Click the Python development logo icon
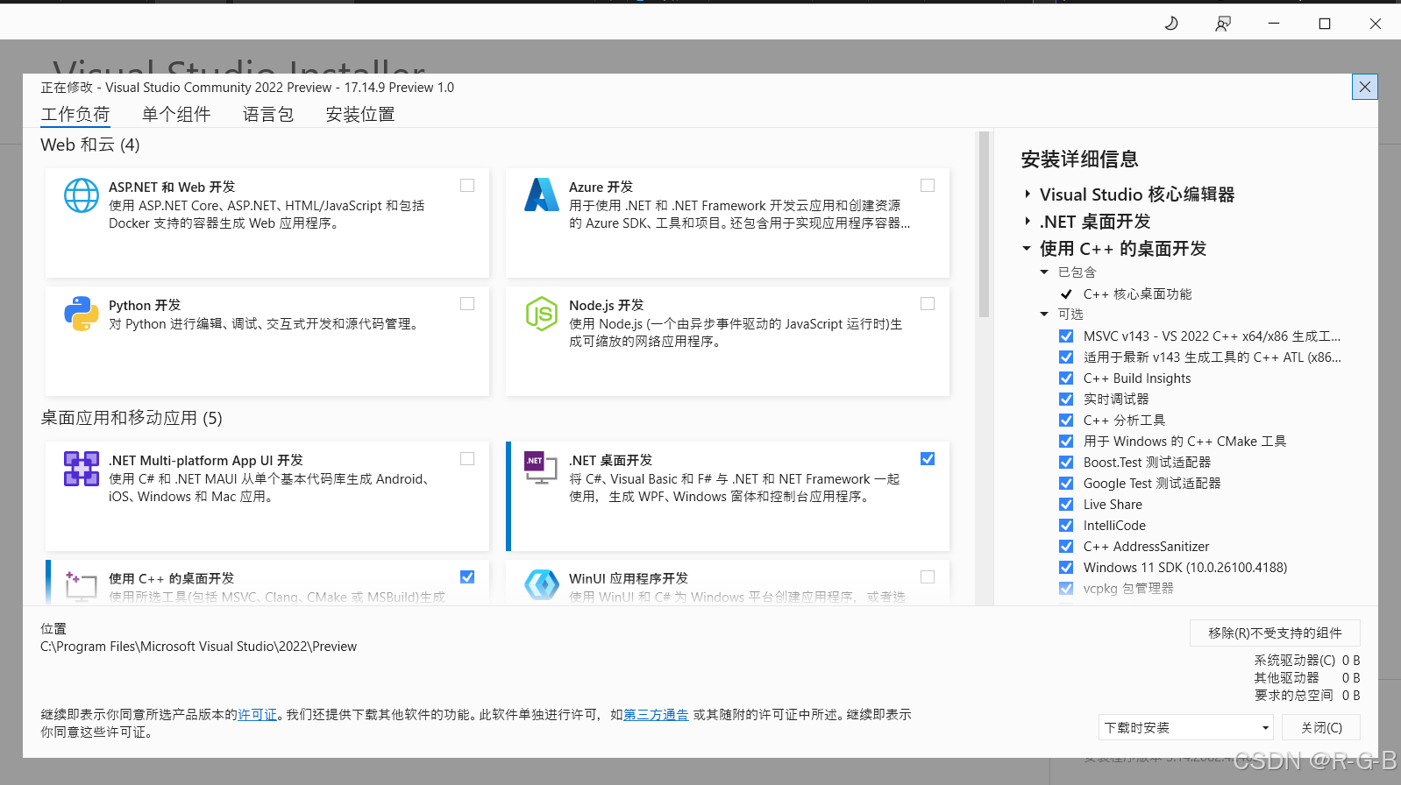The width and height of the screenshot is (1401, 785). tap(82, 314)
